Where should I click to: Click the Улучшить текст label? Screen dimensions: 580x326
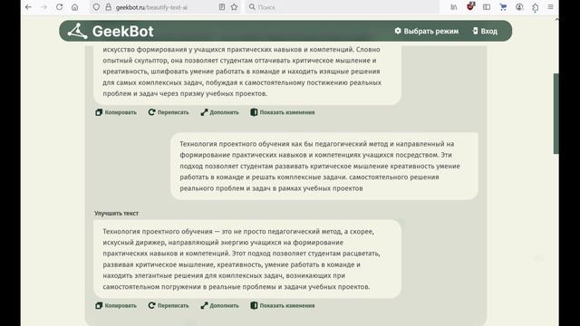tap(117, 214)
